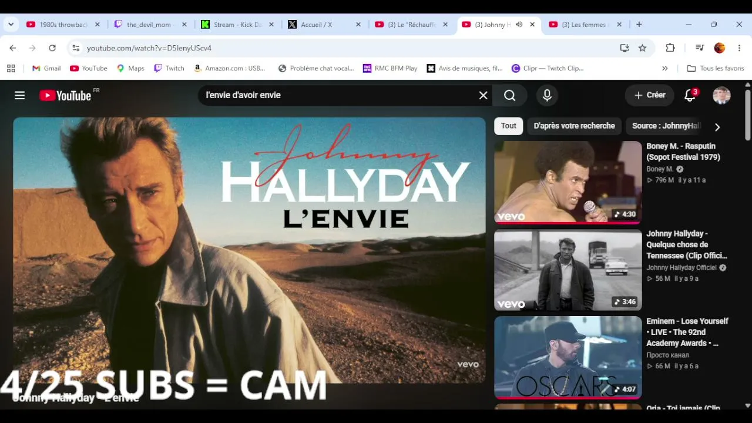Open the 'Tous les favoris' bookmarks folder
Screen dimensions: 752x423
[x=716, y=68]
